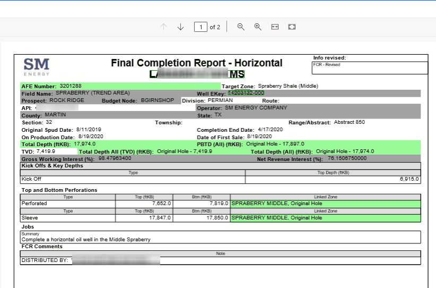Select Budget Node 'BGIRNSHOP'
This screenshot has width=436, height=288.
(158, 100)
